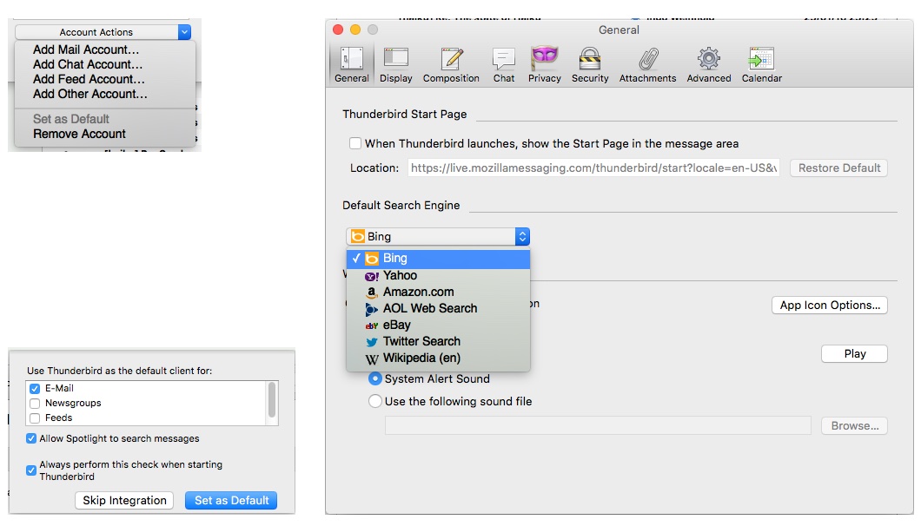Toggle Allow Spotlight to search messages
921x526 pixels.
[31, 438]
